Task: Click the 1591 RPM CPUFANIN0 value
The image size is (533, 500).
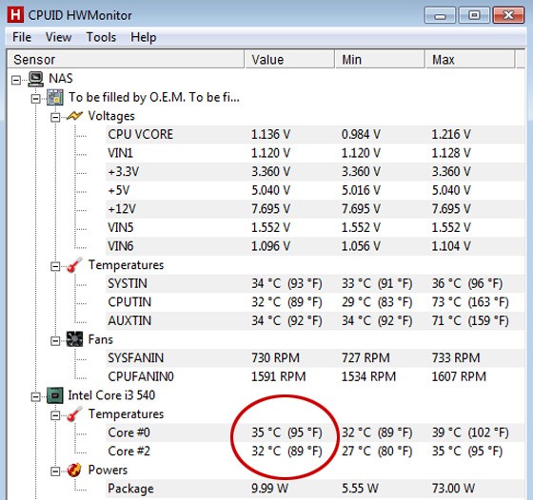Action: (x=278, y=376)
